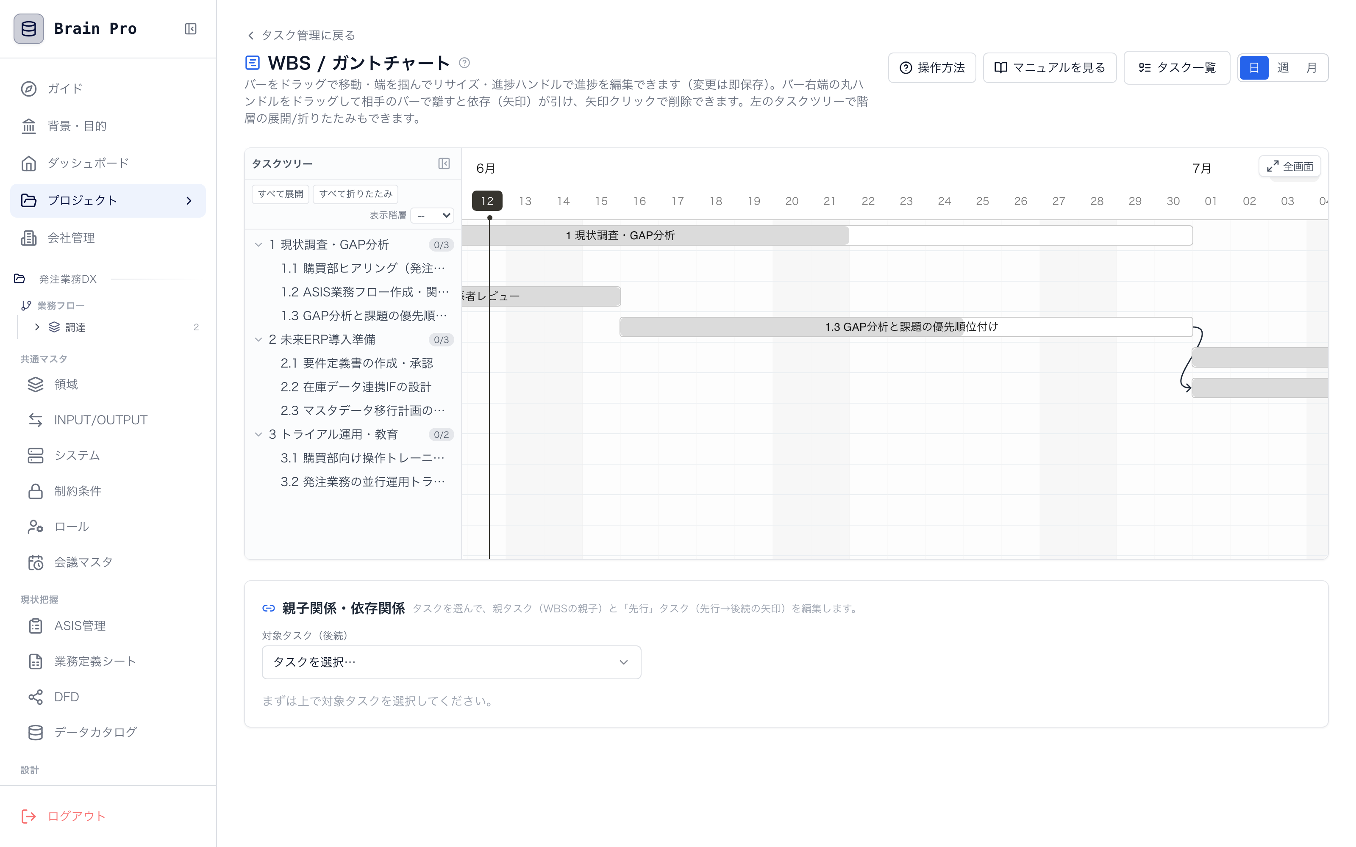This screenshot has height=847, width=1356.
Task: Collapse the 1 現状調査・GAP分析 tree node
Action: click(258, 245)
